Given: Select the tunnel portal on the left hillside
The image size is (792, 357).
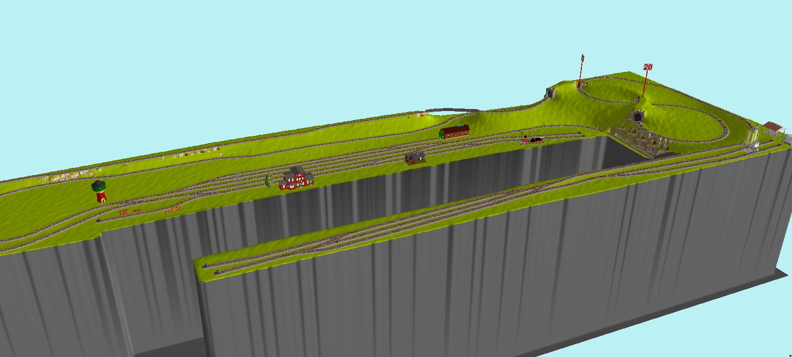Looking at the screenshot, I should coord(550,93).
